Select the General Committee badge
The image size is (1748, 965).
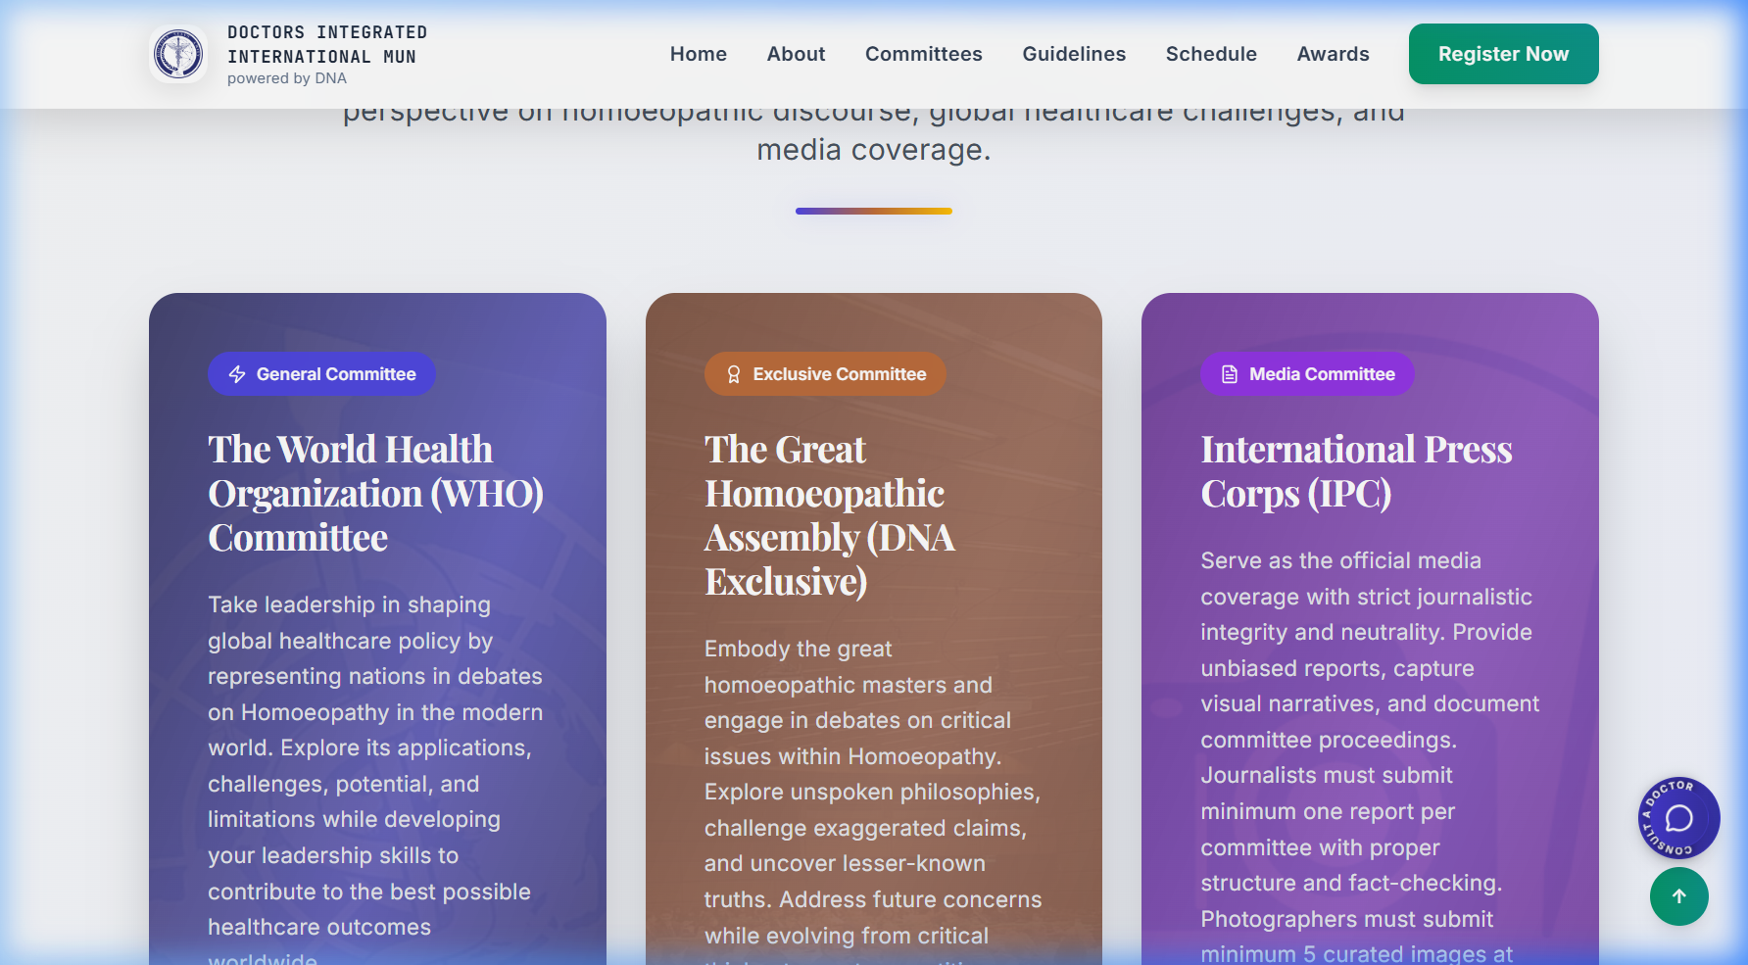[321, 374]
